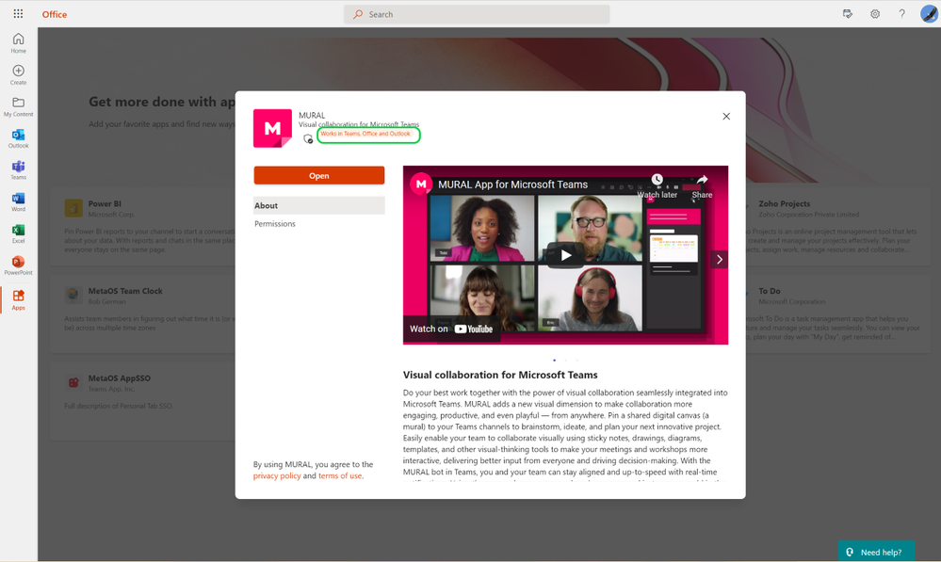Open the account profile avatar
941x562 pixels.
929,14
